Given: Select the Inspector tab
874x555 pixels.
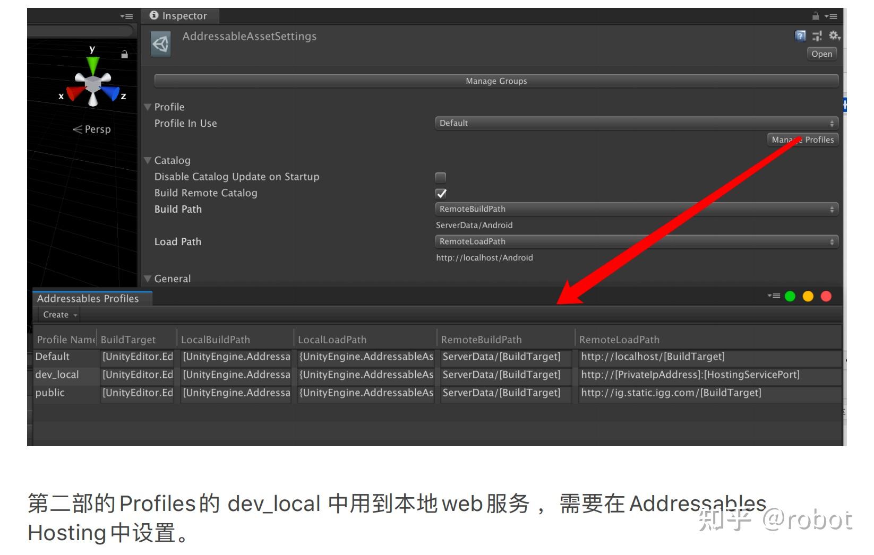Looking at the screenshot, I should (180, 15).
